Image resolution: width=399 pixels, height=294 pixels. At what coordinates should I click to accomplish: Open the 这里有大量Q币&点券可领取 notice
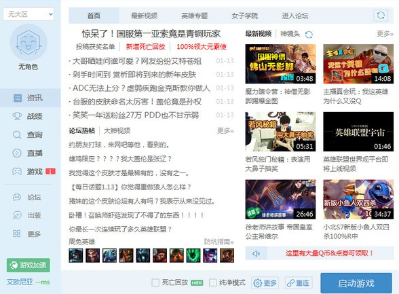[x=329, y=253]
